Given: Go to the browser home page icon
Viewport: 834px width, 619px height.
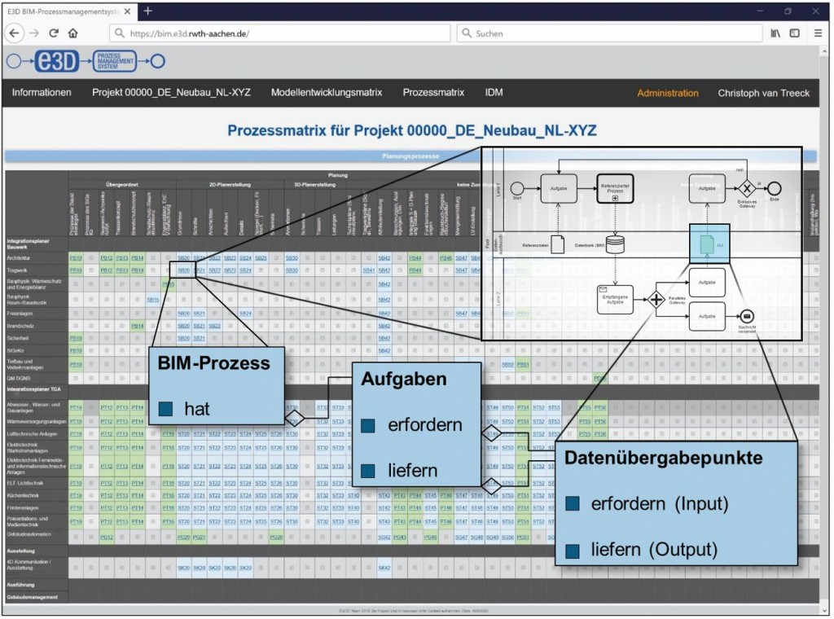Looking at the screenshot, I should 73,33.
